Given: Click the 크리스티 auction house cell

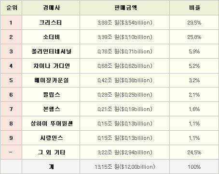Looking at the screenshot, I should click(51, 23).
